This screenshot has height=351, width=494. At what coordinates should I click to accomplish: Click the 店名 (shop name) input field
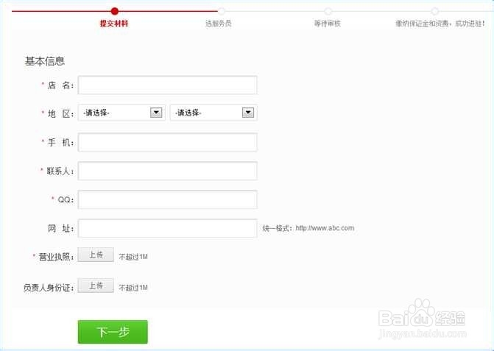[x=167, y=85]
